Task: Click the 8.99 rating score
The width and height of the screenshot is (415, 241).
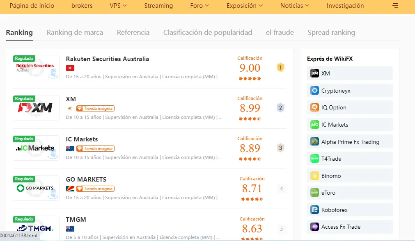Action: [250, 108]
